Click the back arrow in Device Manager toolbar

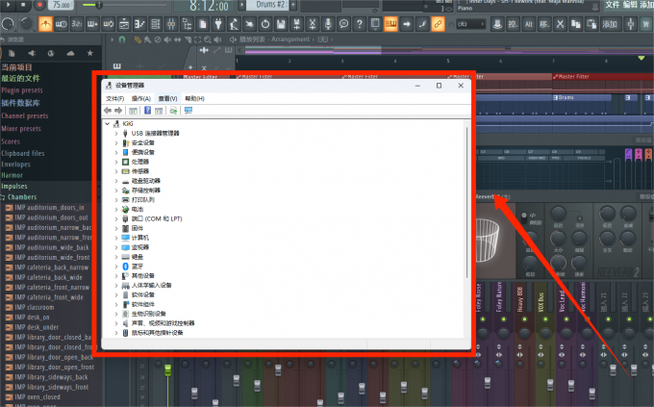pyautogui.click(x=108, y=111)
